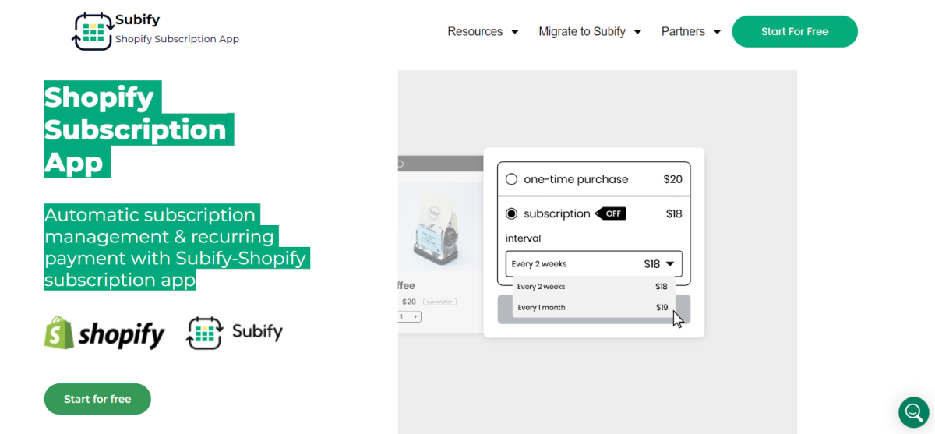Click the Subify calendar logo icon in header
The width and height of the screenshot is (935, 434).
(x=92, y=31)
